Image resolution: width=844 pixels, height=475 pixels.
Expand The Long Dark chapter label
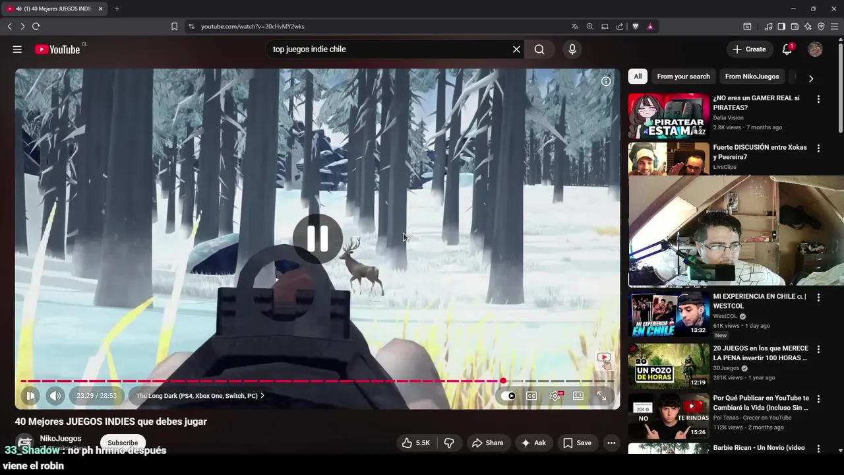pos(200,396)
